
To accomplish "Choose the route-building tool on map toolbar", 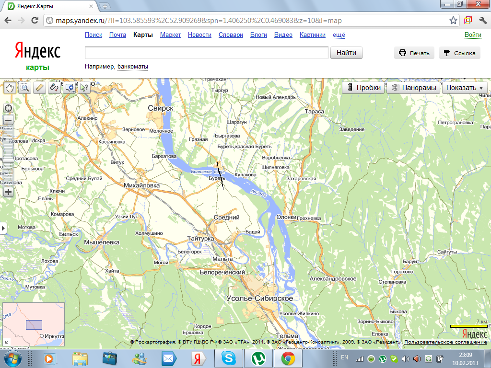I will (54, 88).
